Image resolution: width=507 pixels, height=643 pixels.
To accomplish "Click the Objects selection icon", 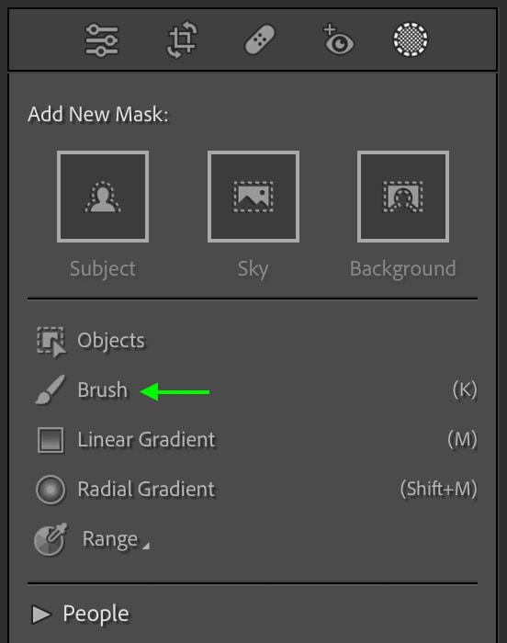I will (51, 341).
